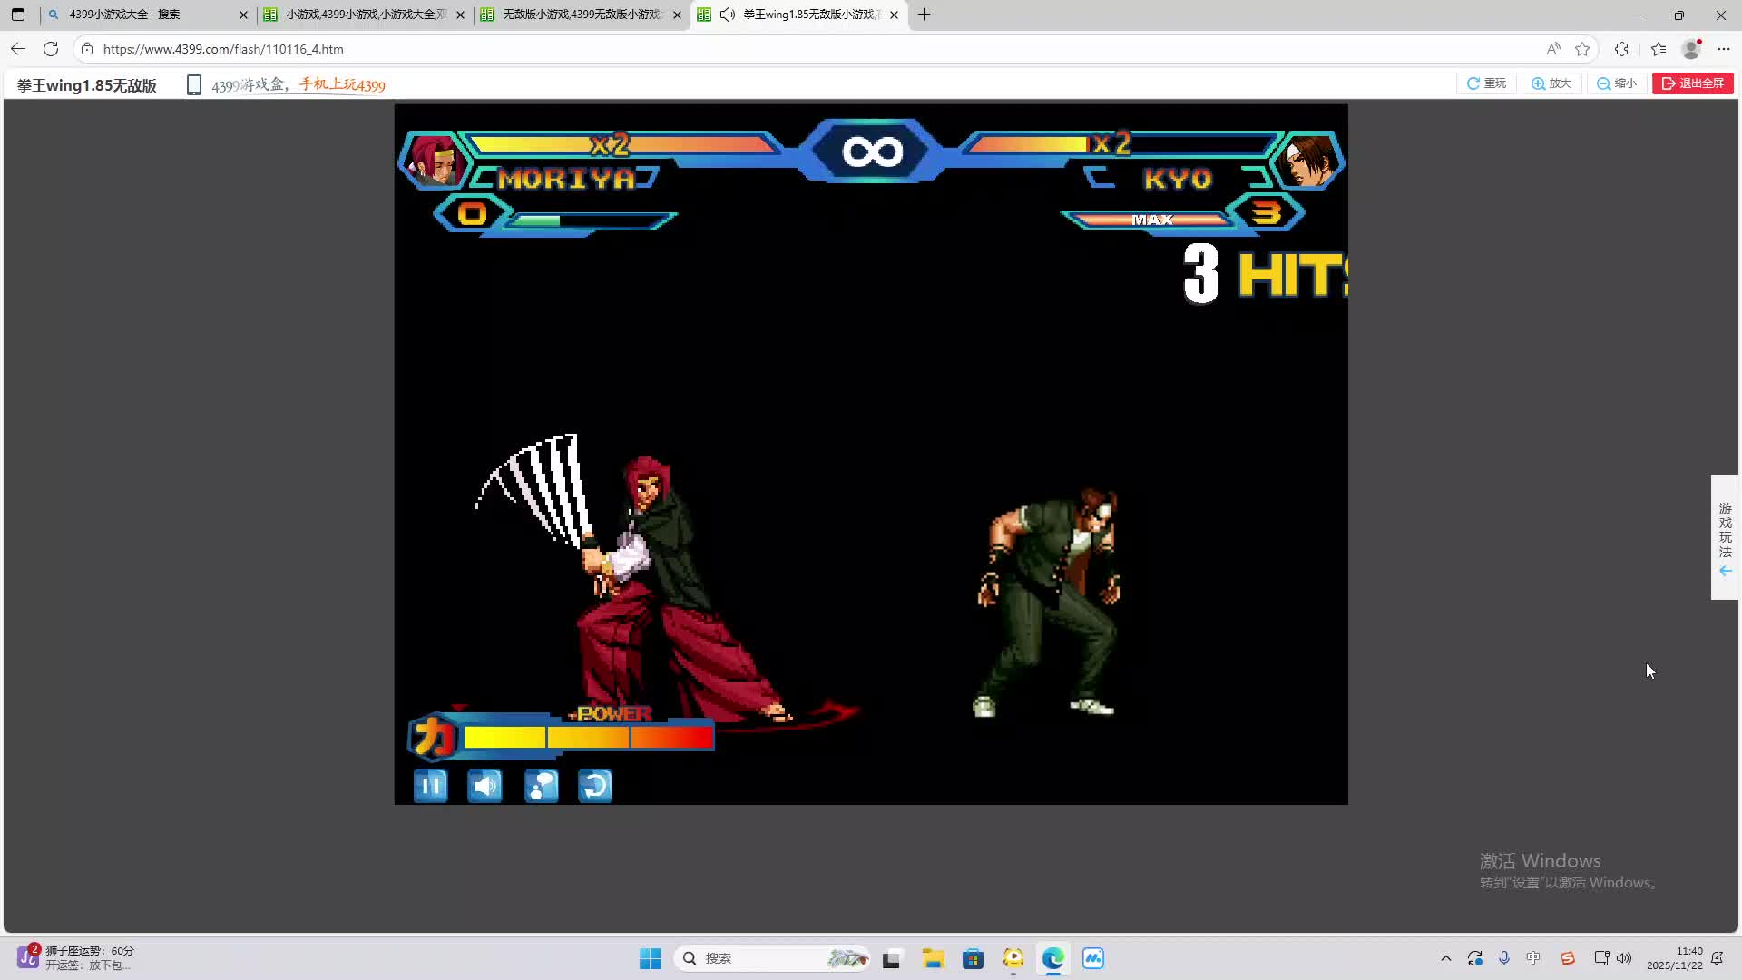Open File Explorer from the taskbar

point(933,958)
